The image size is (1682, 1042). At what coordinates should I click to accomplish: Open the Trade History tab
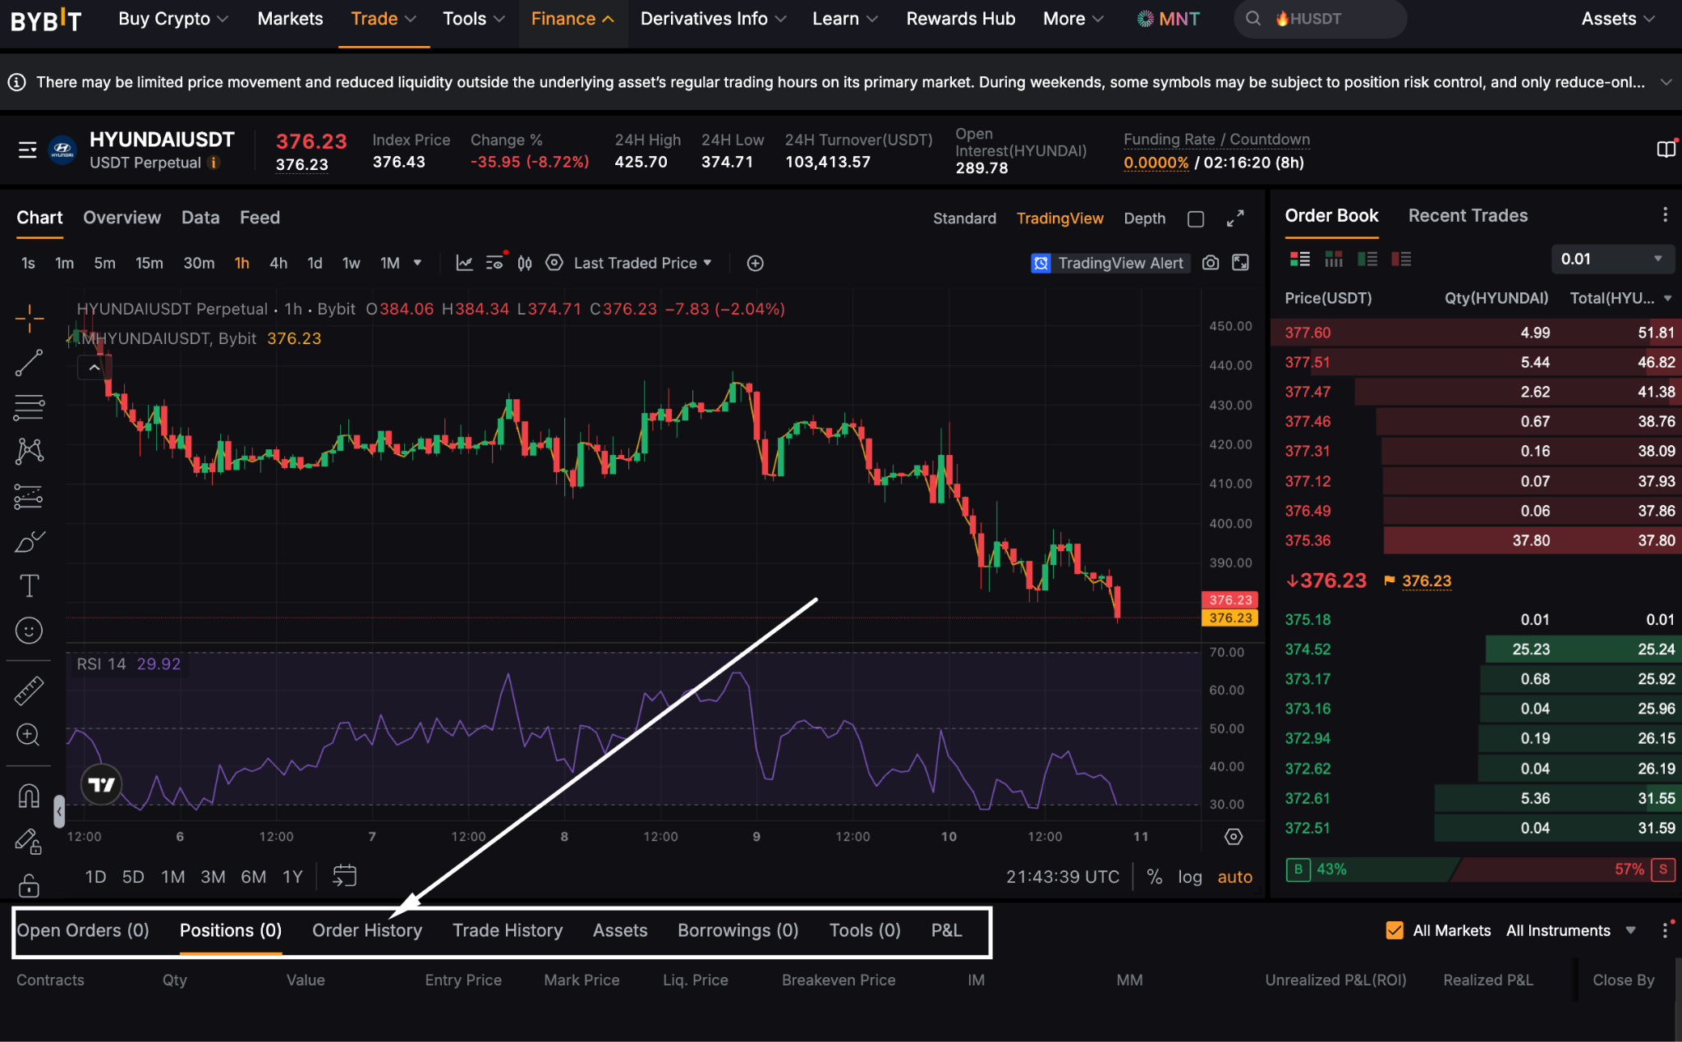(x=508, y=930)
